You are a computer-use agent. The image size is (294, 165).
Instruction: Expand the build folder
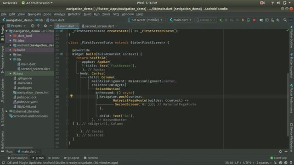coord(11,50)
